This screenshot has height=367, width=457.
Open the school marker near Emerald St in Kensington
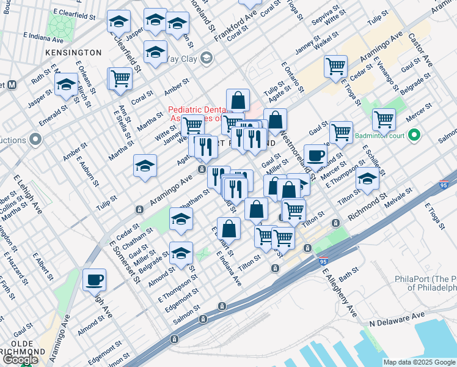point(66,85)
